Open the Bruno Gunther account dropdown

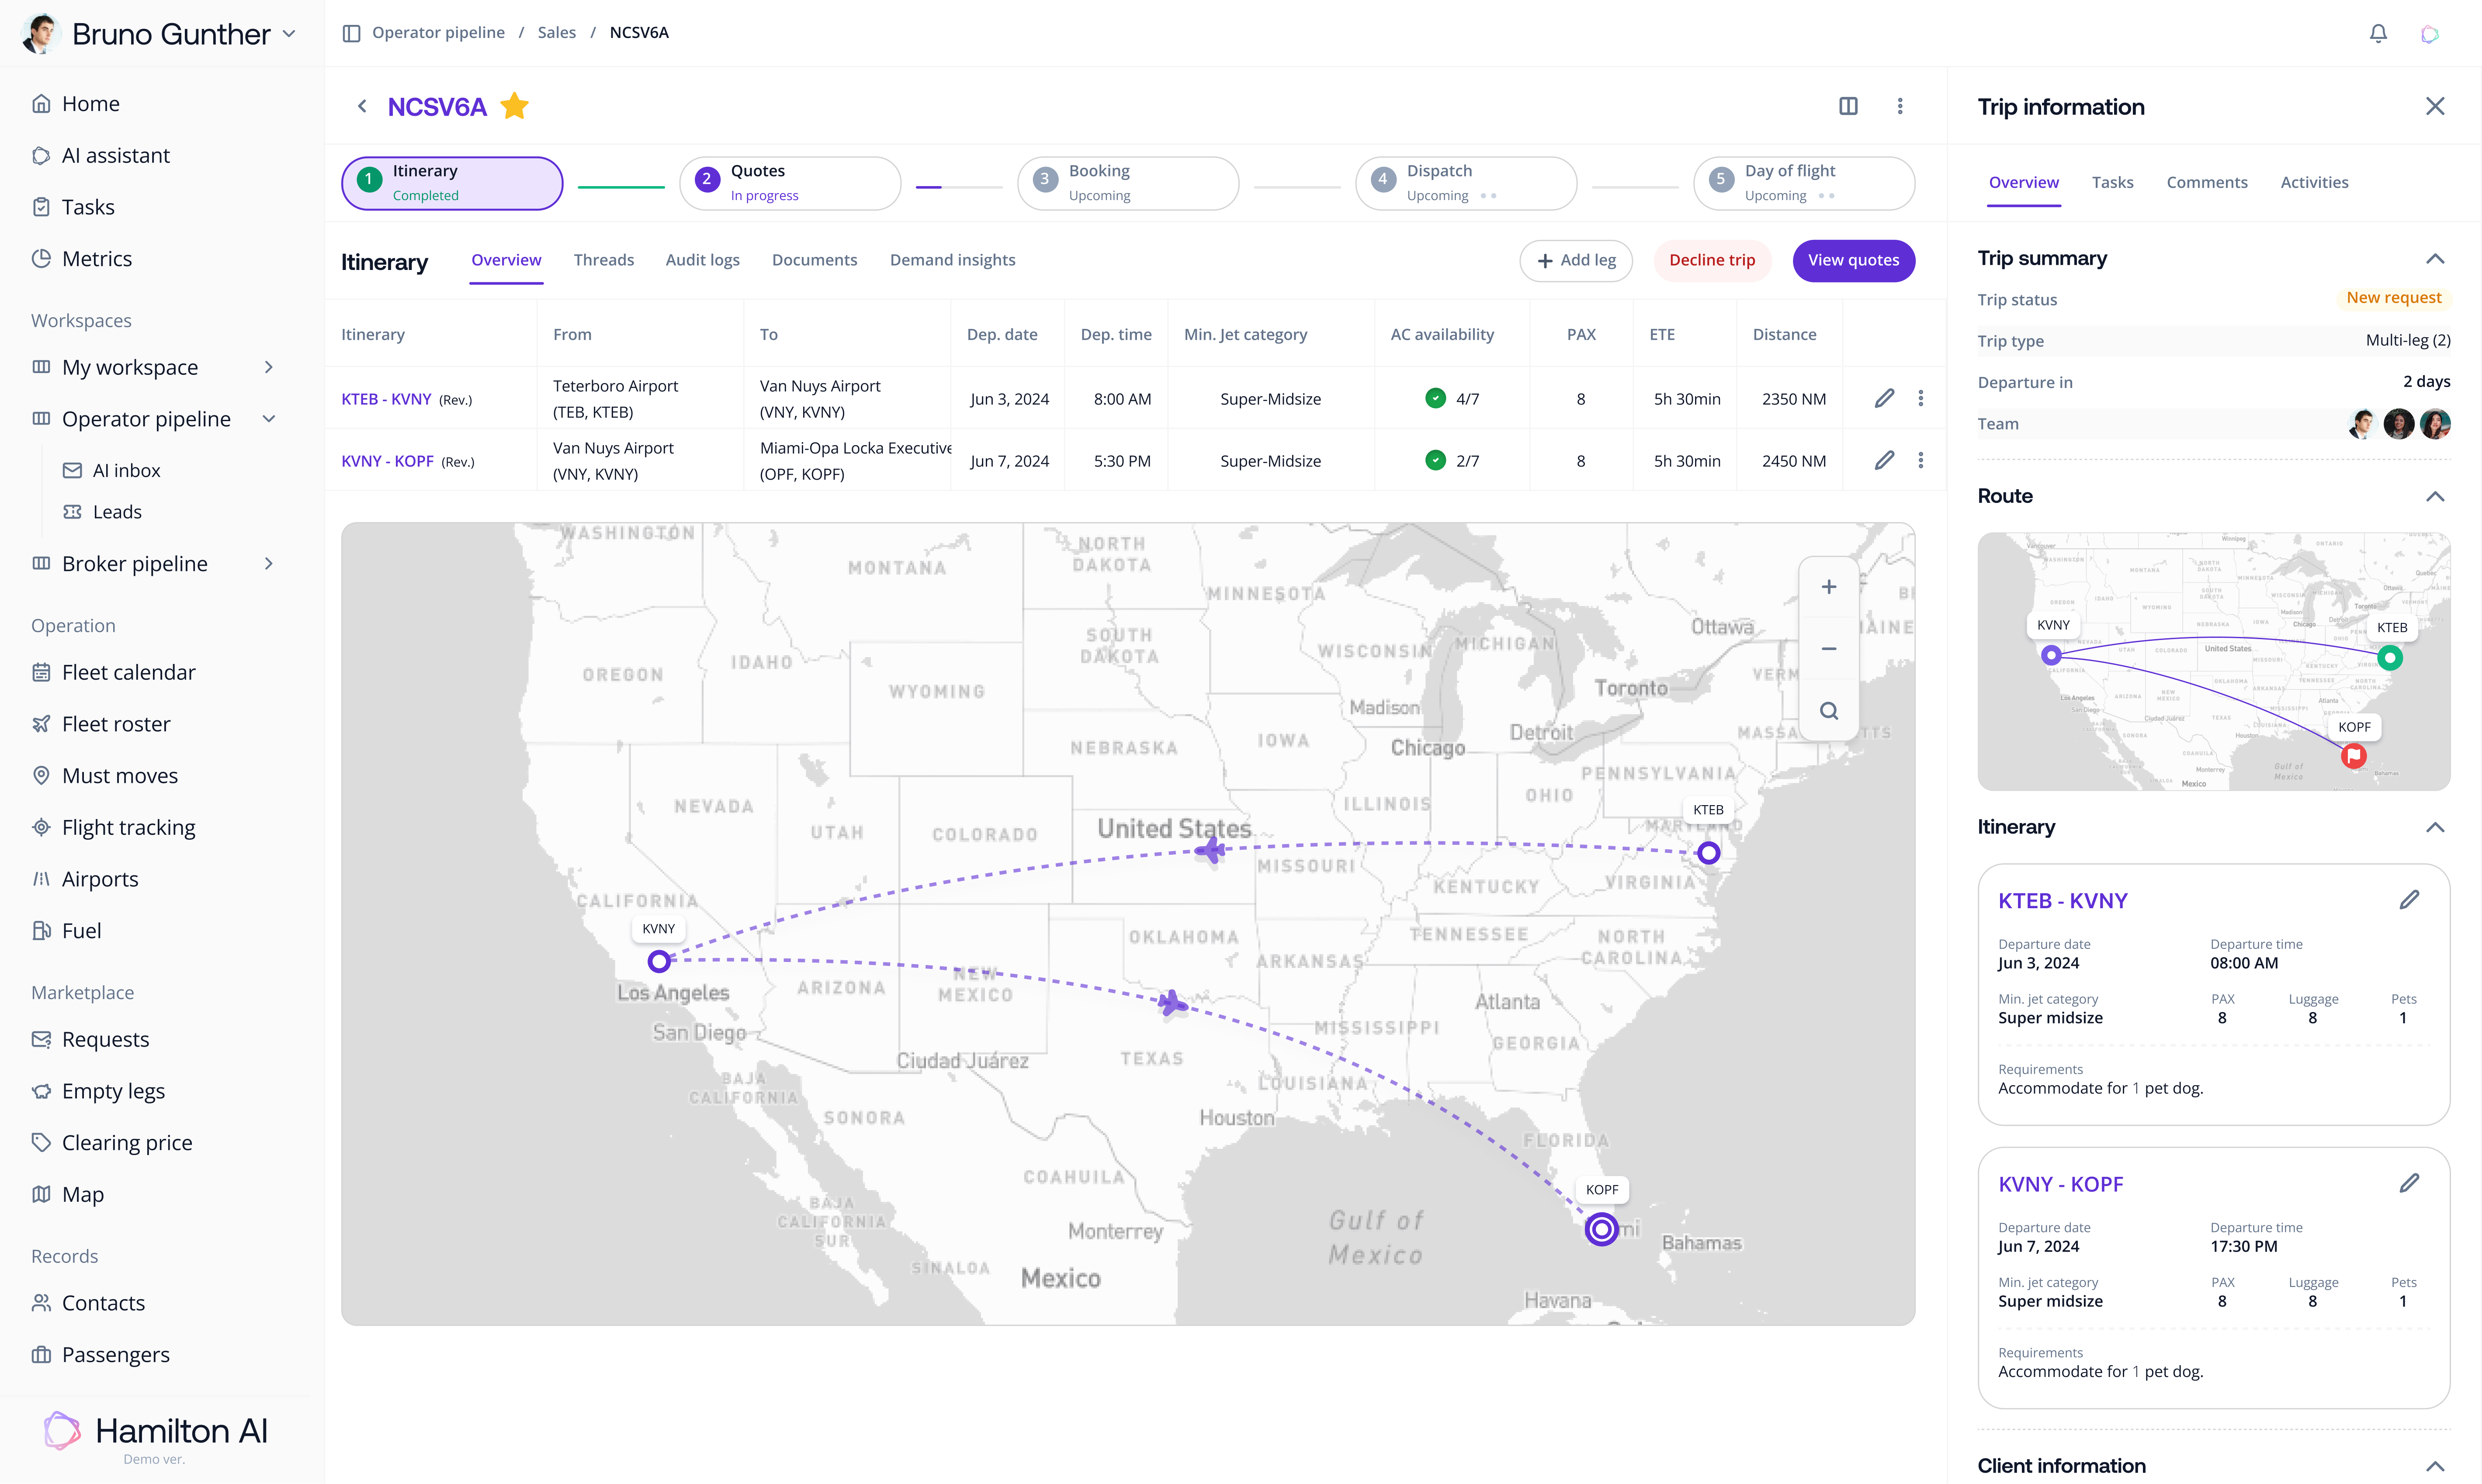160,34
